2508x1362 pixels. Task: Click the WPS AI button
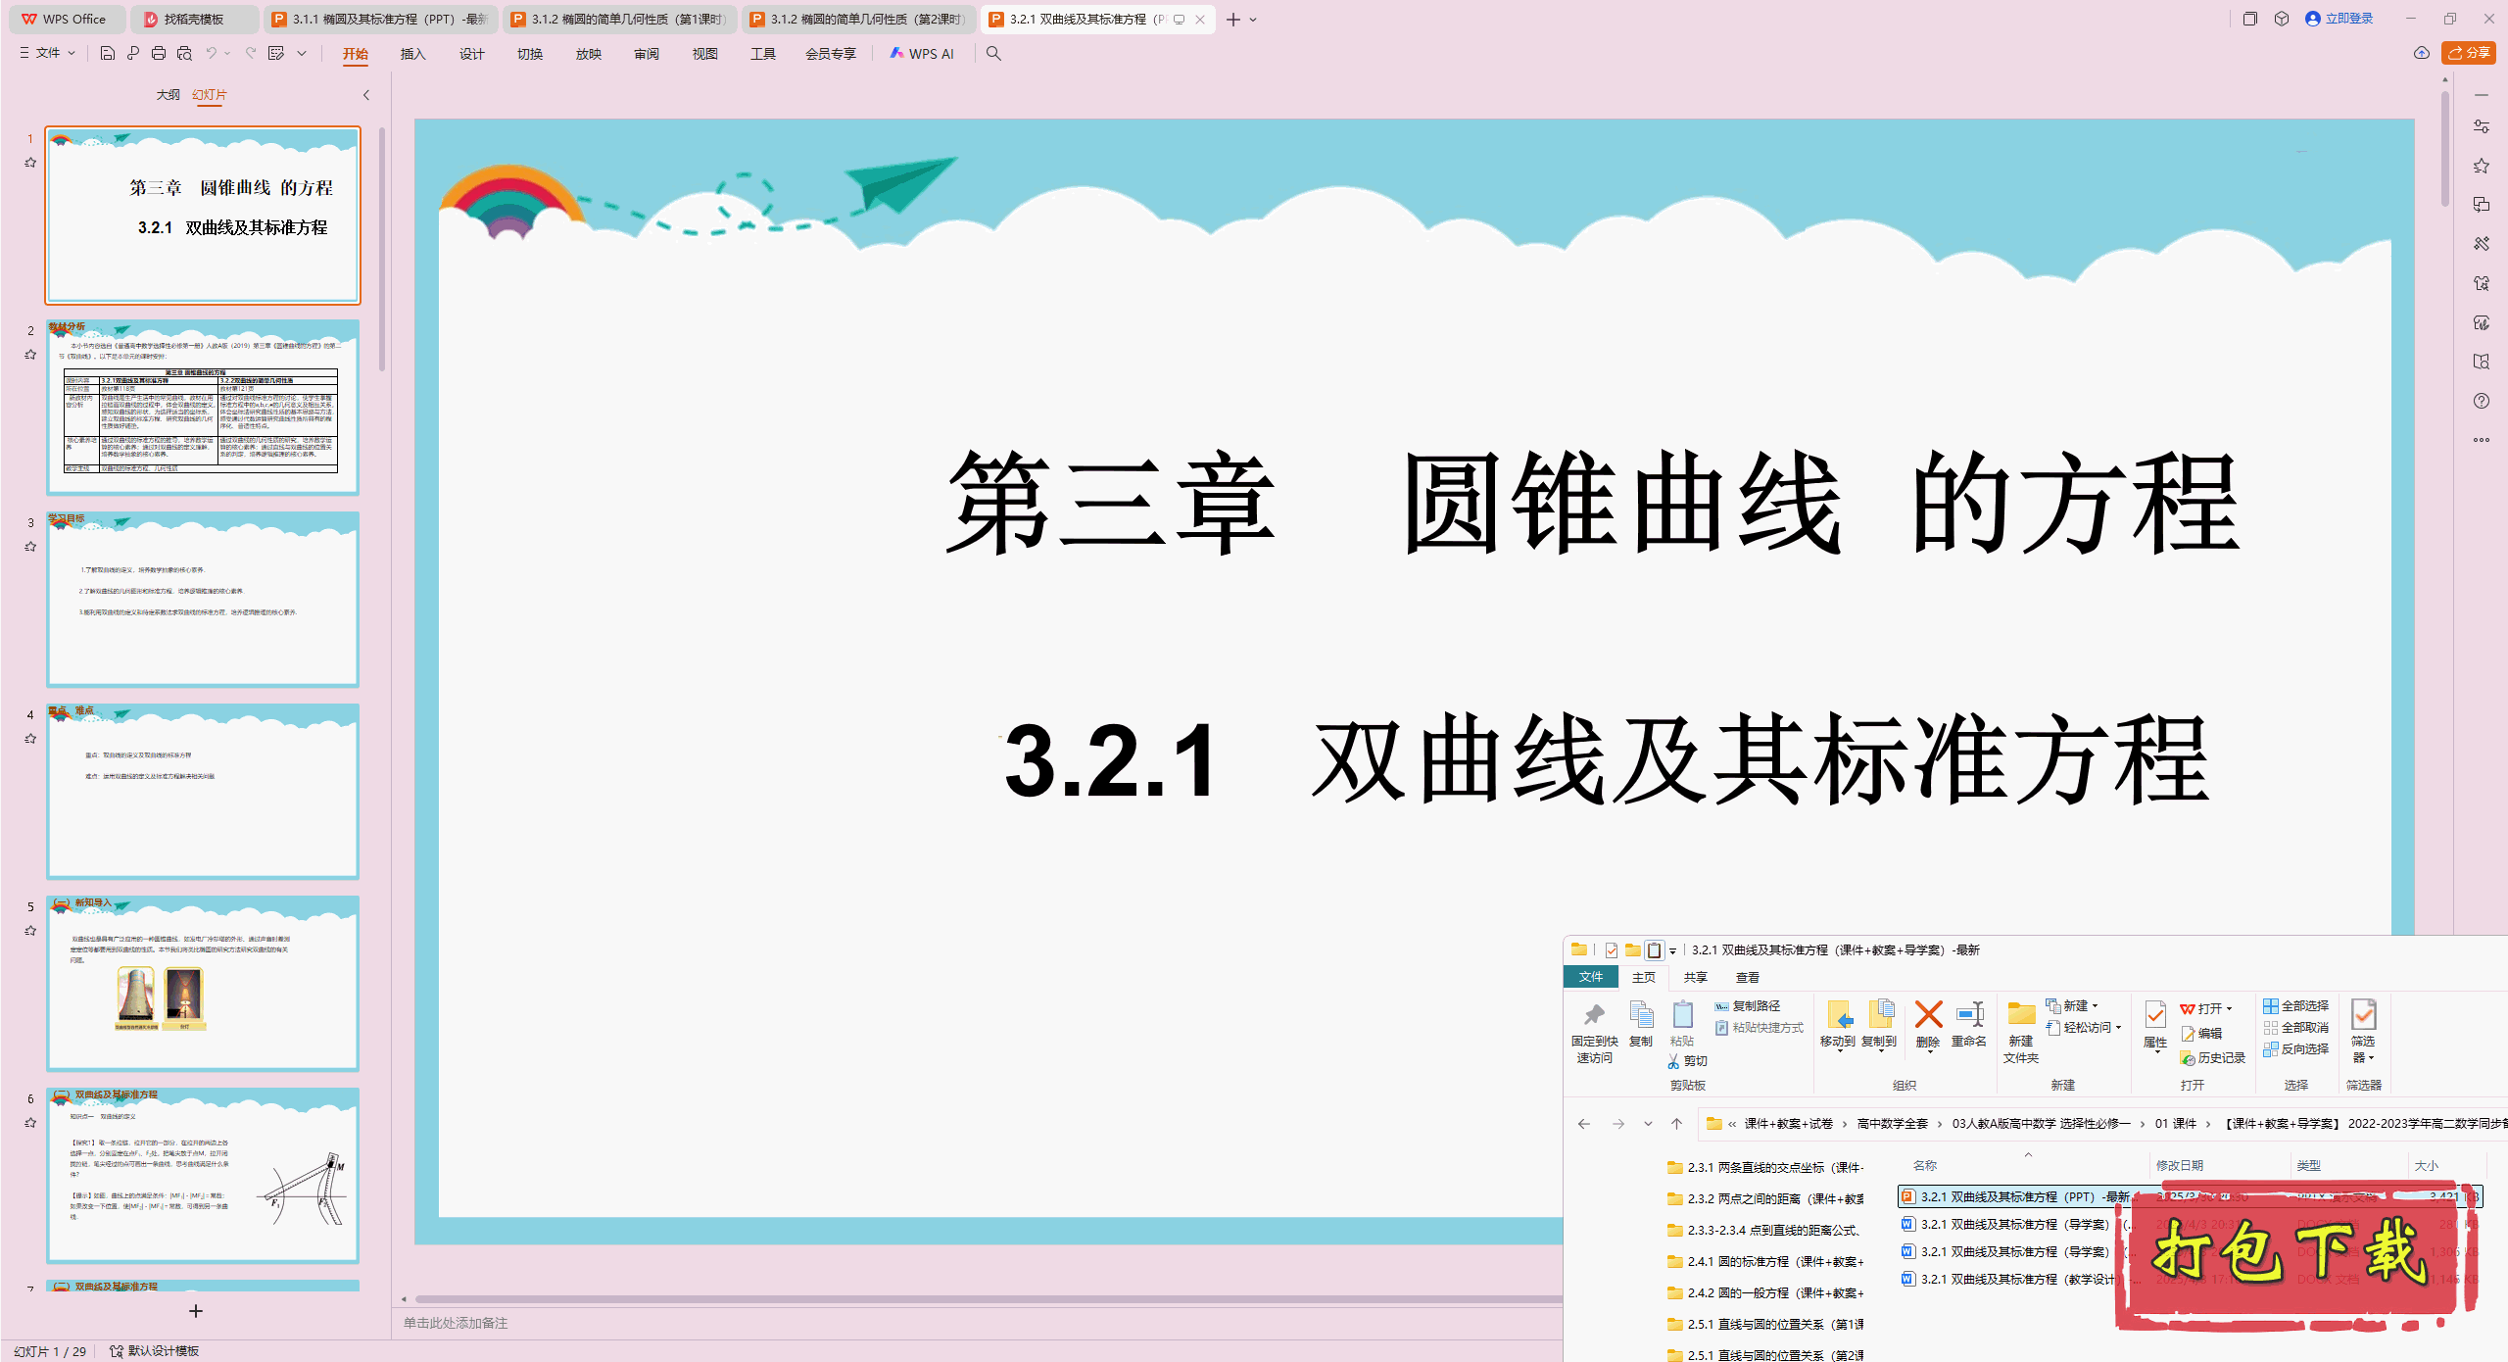pos(922,53)
